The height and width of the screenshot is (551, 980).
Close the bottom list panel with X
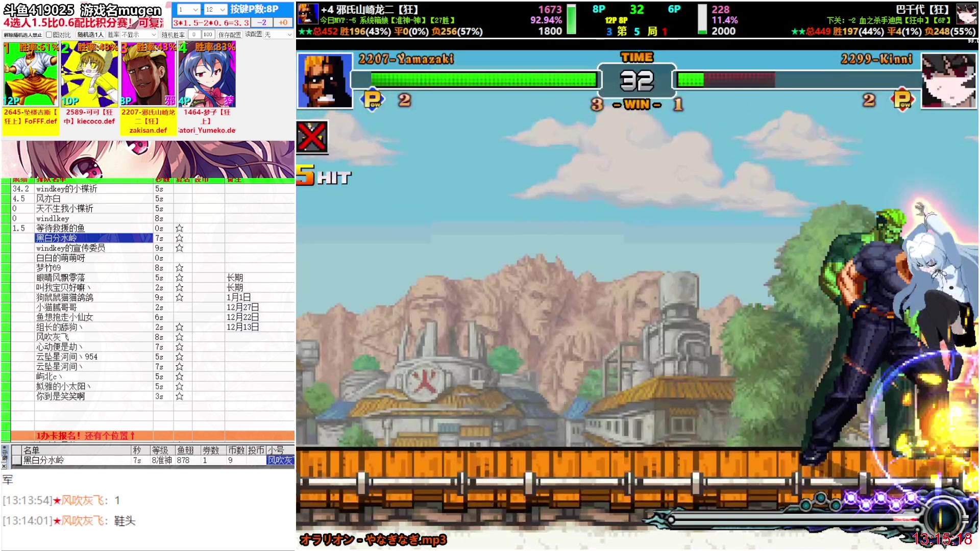5,466
